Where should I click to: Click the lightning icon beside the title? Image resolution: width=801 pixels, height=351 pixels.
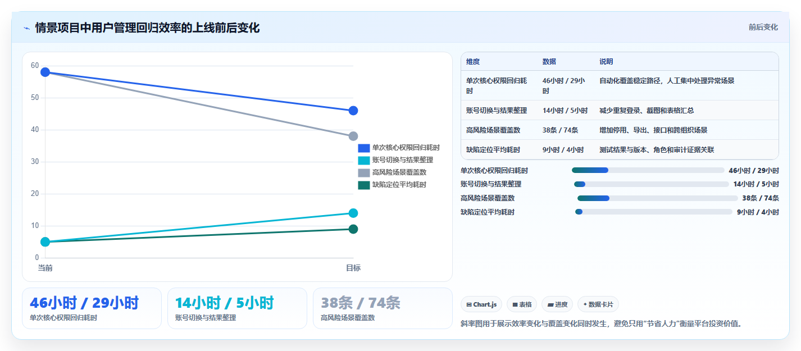26,28
